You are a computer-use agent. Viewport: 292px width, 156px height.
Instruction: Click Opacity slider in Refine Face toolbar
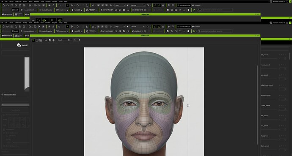pos(67,40)
